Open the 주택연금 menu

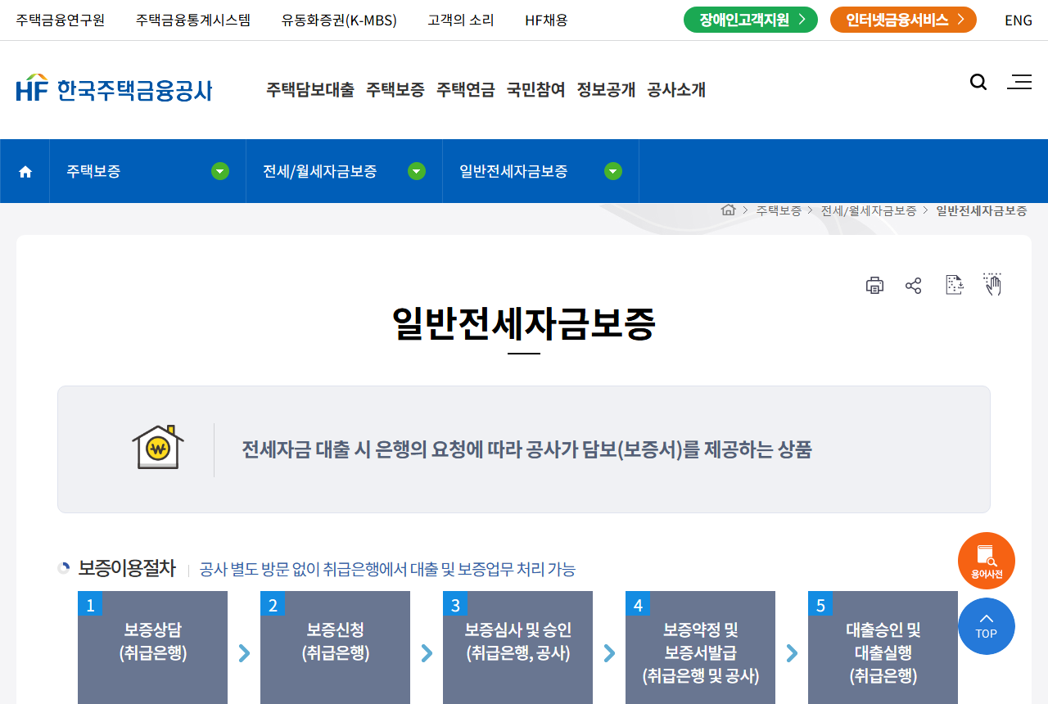point(466,89)
